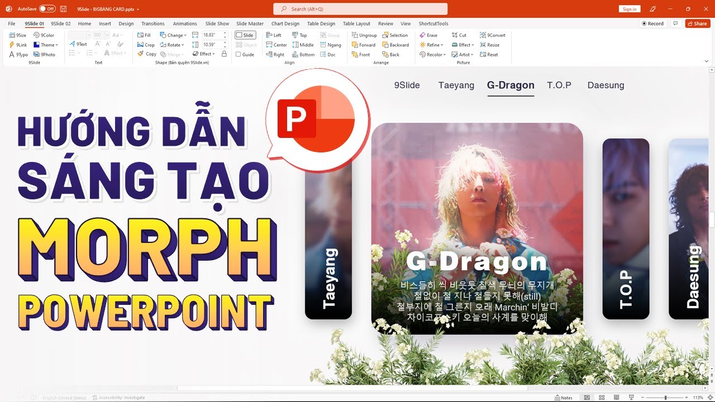Select the Taeyang nav link
Screen dimensions: 715x402
[x=456, y=85]
